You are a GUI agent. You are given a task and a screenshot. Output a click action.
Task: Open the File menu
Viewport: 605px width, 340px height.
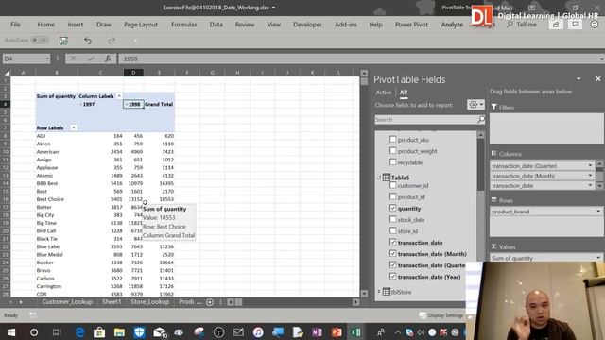(x=15, y=25)
